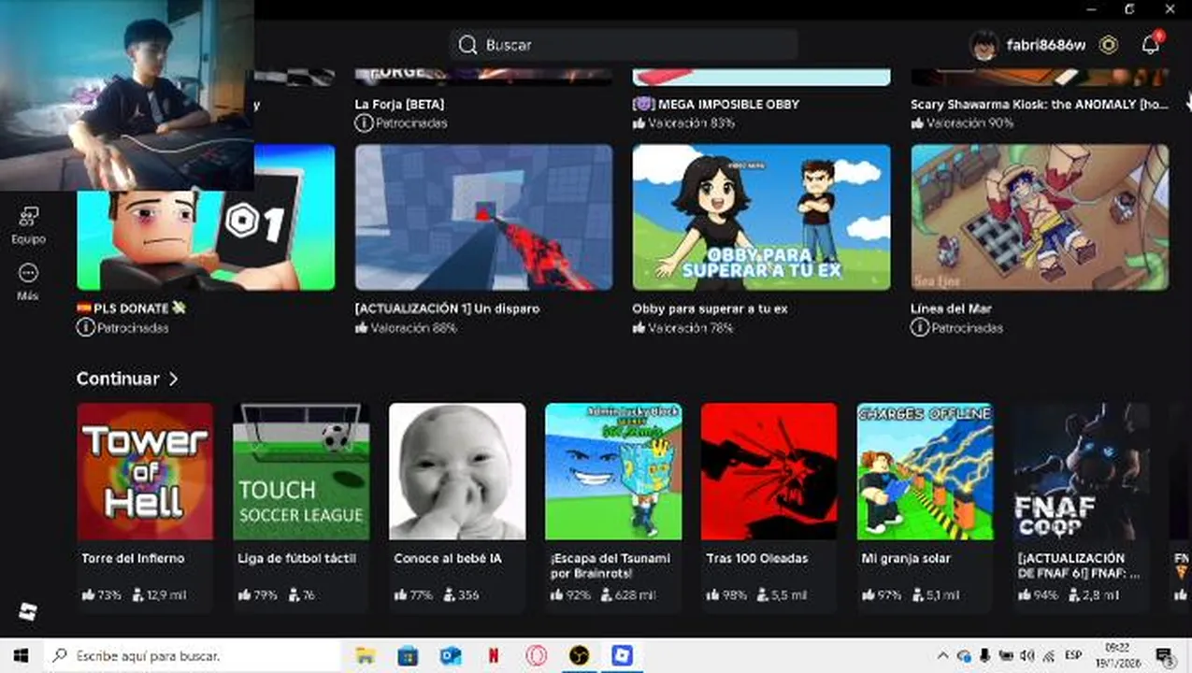Open the Wi-Fi network tray icon
1192x673 pixels.
(1049, 656)
